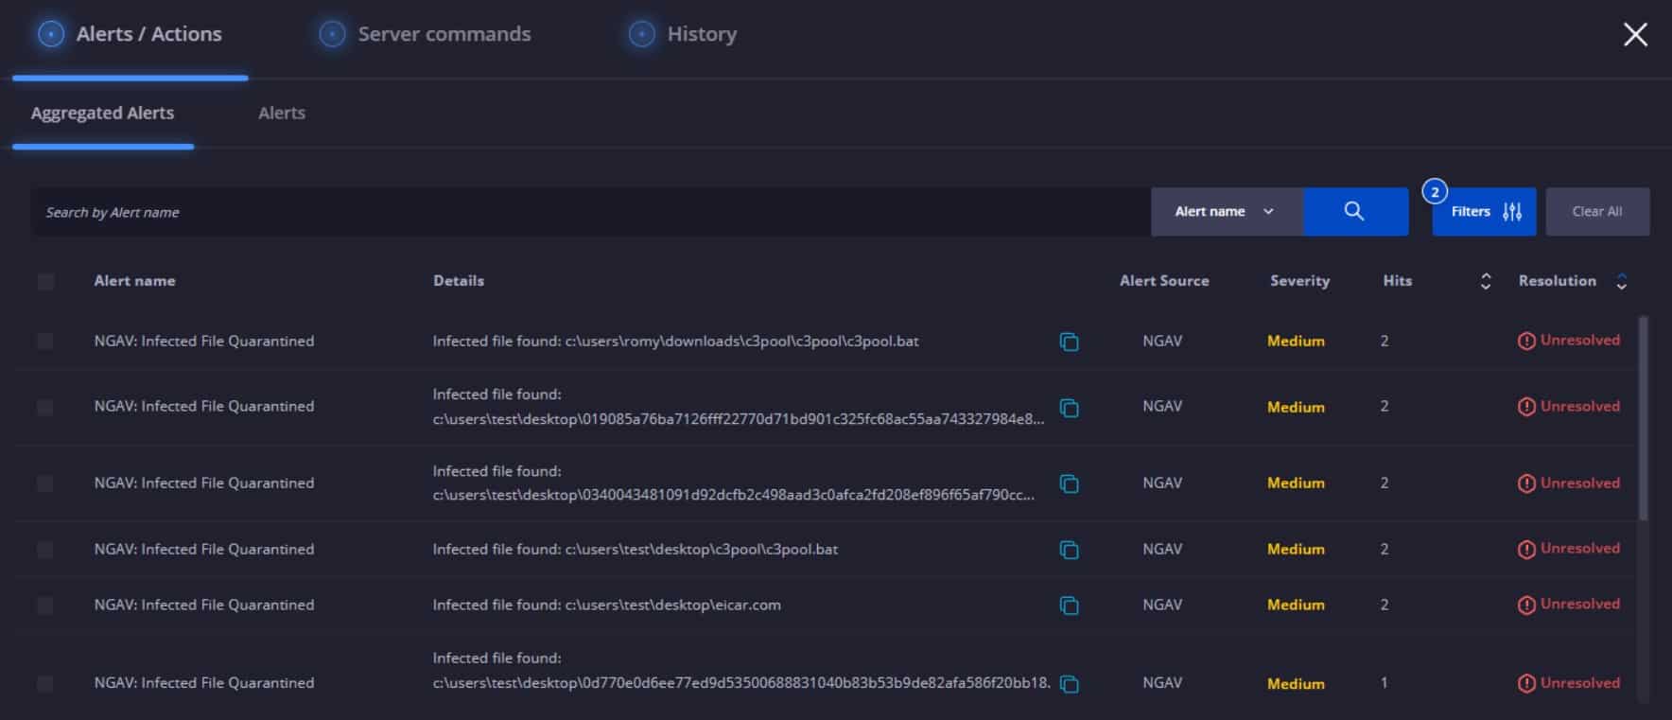Copy details of the eicar.com alert
Screen dimensions: 1672x720
click(1069, 606)
